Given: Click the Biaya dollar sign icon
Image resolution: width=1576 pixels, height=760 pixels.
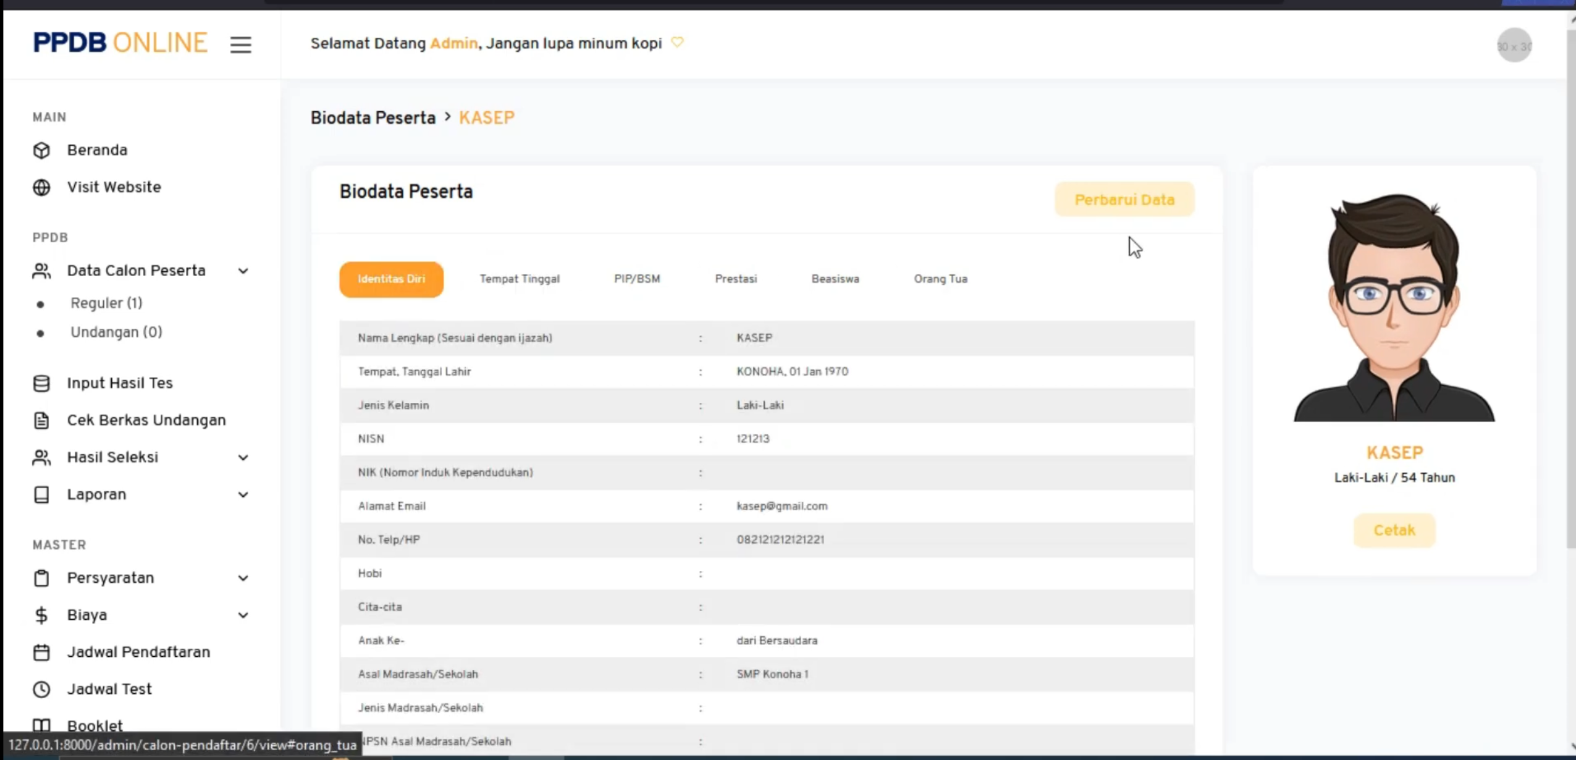Looking at the screenshot, I should [41, 615].
